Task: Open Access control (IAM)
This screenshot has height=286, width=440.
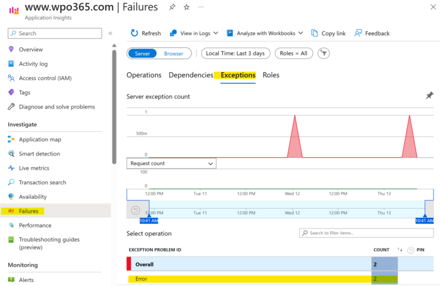Action: tap(45, 78)
